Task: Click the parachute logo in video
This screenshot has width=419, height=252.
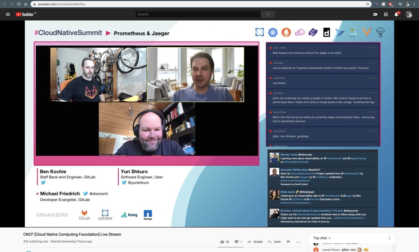Action: (380, 32)
